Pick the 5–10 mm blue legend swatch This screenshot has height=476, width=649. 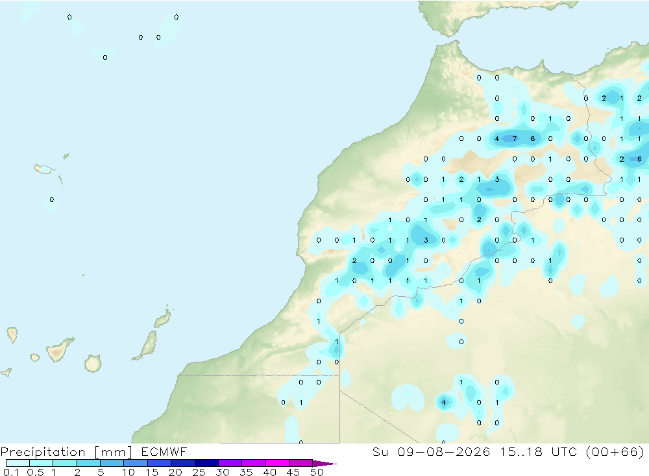point(112,463)
